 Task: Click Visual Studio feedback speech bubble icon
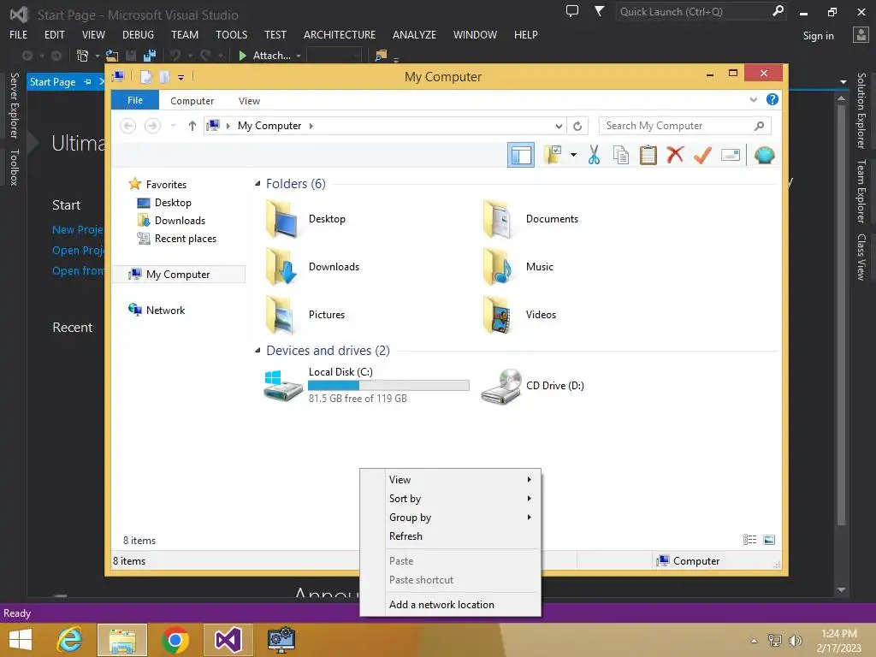tap(572, 11)
